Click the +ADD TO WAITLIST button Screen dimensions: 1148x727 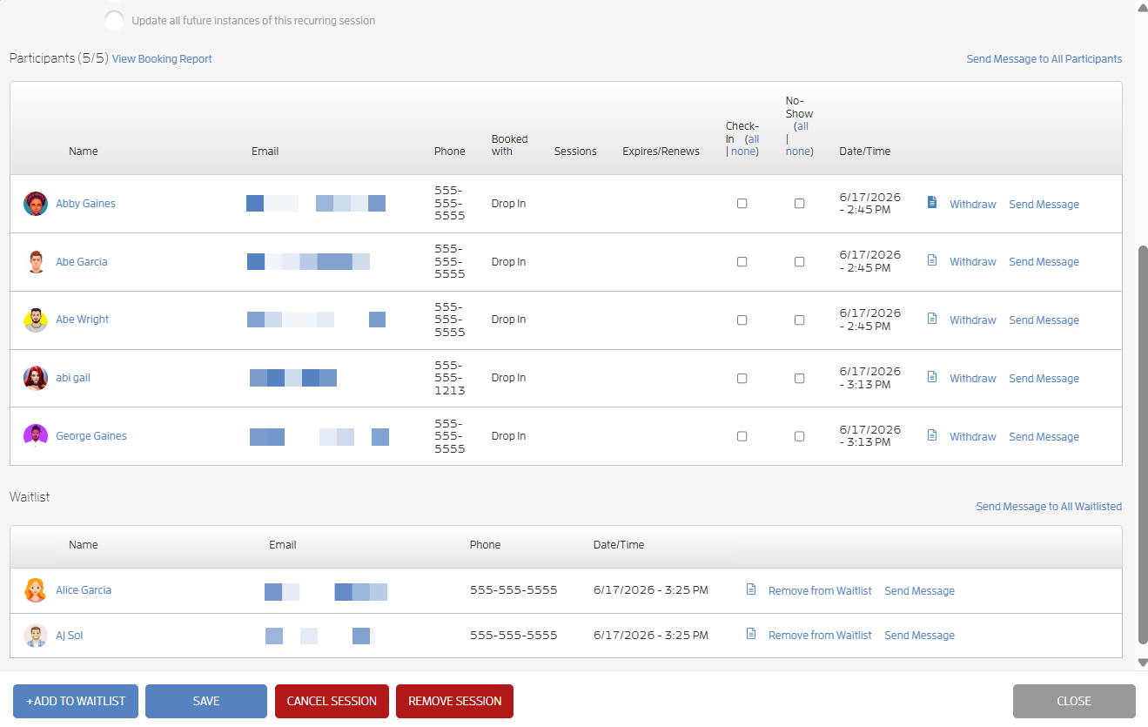click(76, 701)
